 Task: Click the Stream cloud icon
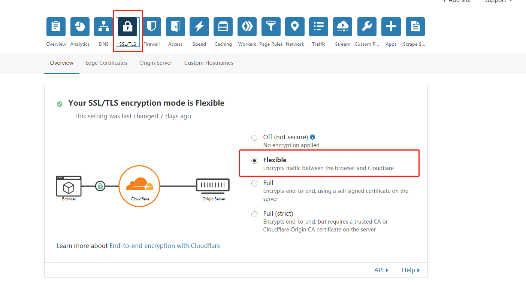(x=342, y=27)
